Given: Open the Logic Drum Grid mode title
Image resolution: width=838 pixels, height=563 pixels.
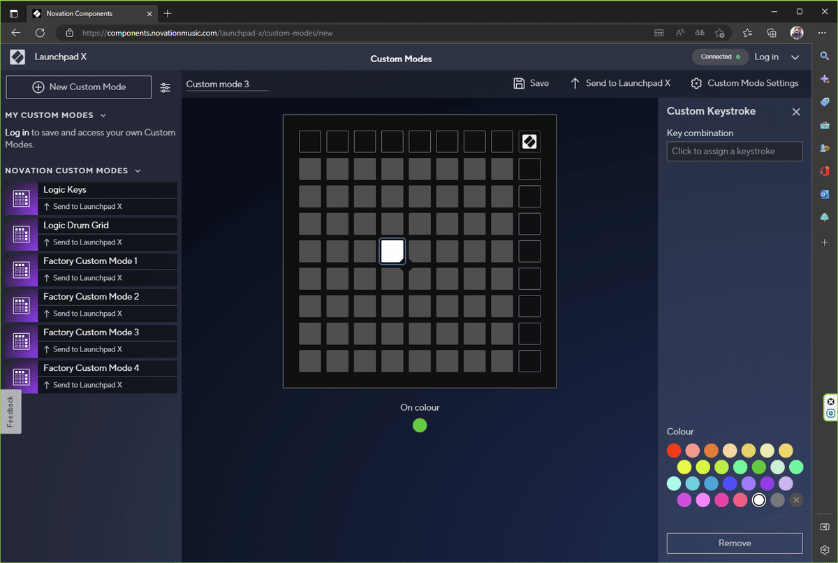Looking at the screenshot, I should [x=76, y=225].
